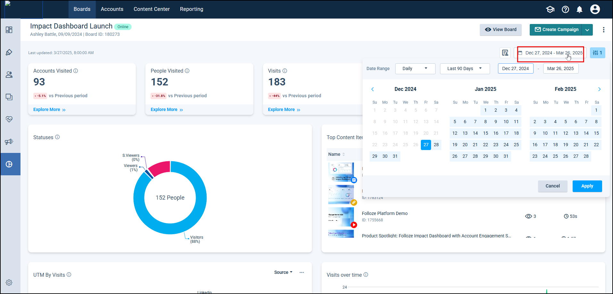Click the heartbeat health sidebar icon
The image size is (613, 294).
[9, 119]
